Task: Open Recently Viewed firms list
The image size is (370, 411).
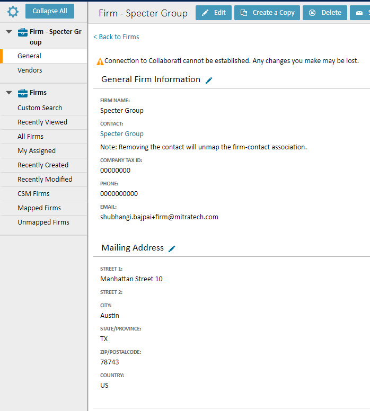Action: (43, 122)
